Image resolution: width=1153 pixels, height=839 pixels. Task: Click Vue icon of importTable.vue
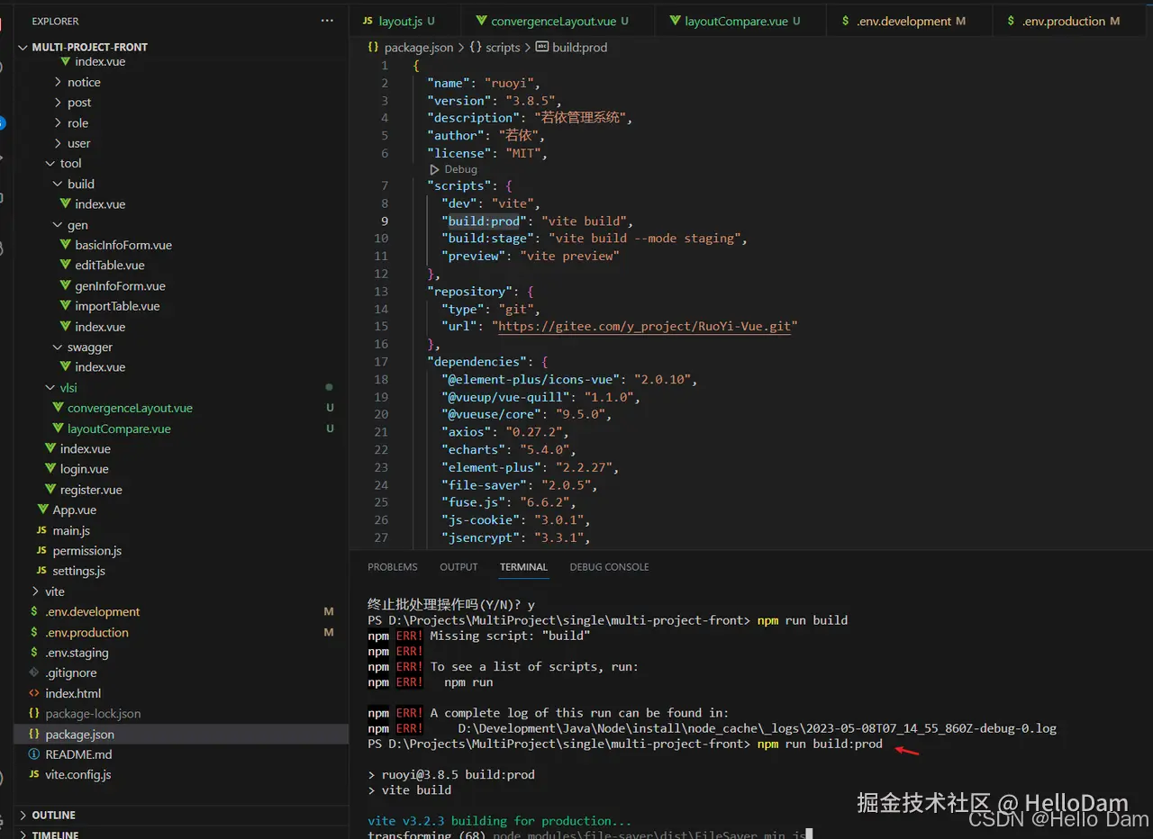tap(65, 306)
